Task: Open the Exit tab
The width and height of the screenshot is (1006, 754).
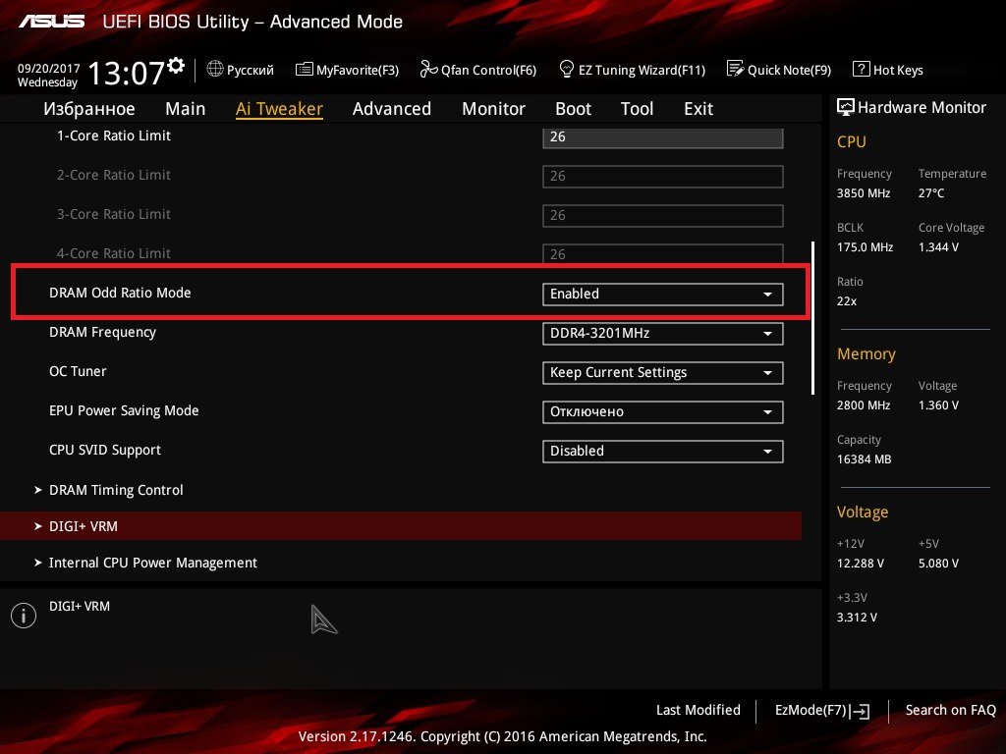Action: [x=699, y=109]
